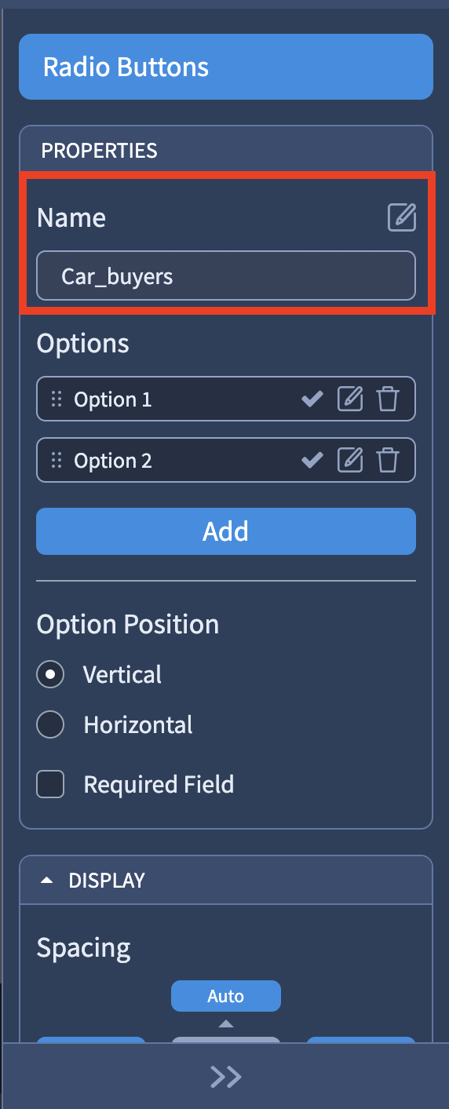Grab the Option 1 drag handle dots
449x1109 pixels.
click(56, 399)
